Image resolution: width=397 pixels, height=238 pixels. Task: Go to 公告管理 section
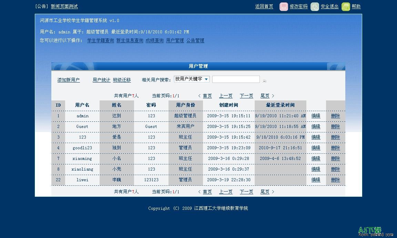click(195, 41)
